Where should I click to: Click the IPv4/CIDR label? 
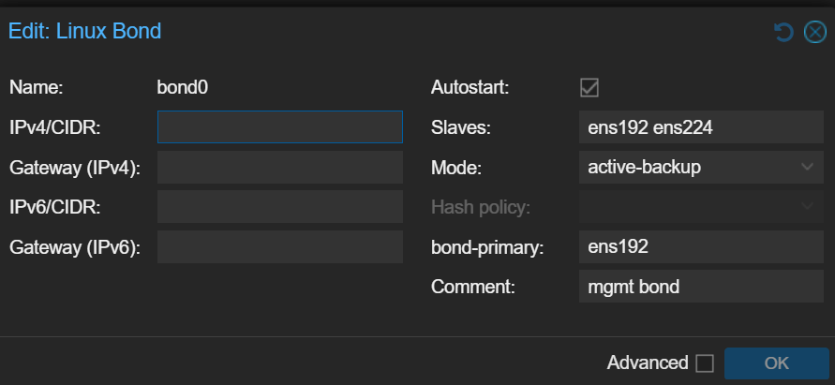(x=55, y=127)
